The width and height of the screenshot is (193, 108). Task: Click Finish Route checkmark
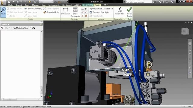tap(129, 12)
